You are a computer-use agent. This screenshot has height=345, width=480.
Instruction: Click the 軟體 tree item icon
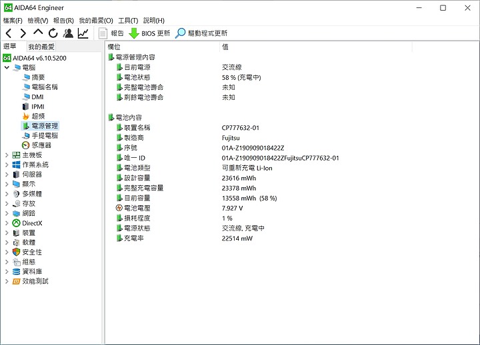(16, 242)
